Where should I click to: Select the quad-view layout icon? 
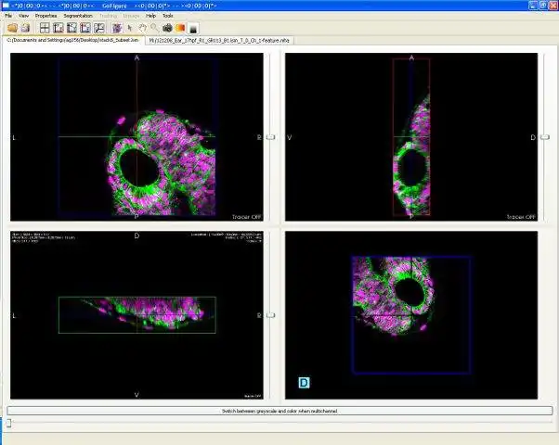click(45, 28)
